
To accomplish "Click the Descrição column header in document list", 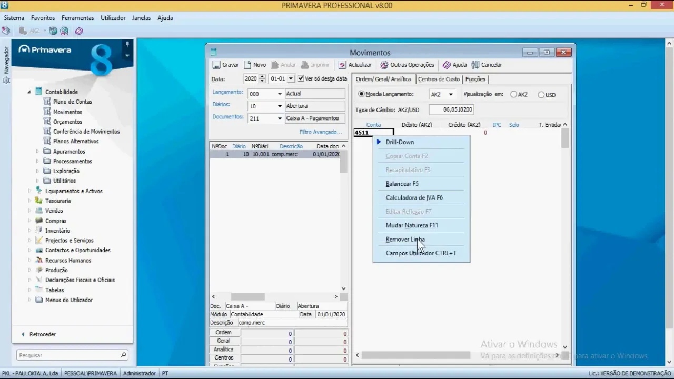I will (291, 146).
